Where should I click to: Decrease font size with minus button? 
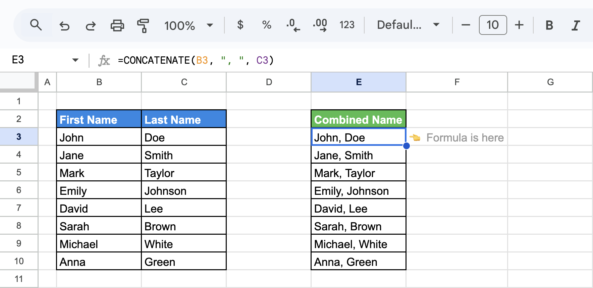coord(466,25)
